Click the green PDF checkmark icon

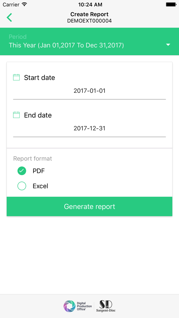[x=22, y=171]
